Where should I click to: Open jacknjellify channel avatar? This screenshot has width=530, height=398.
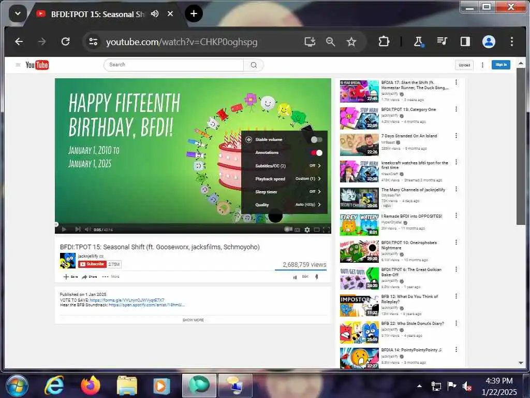pyautogui.click(x=68, y=261)
